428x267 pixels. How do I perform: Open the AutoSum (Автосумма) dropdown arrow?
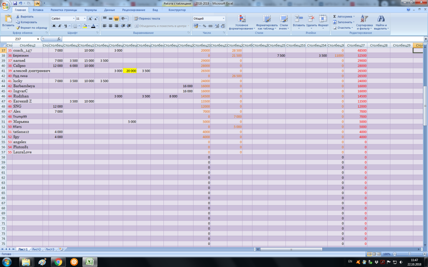click(x=354, y=16)
